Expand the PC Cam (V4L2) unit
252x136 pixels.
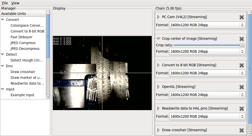pyautogui.click(x=158, y=17)
